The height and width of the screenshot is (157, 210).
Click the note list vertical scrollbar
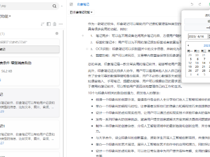pos(63,93)
